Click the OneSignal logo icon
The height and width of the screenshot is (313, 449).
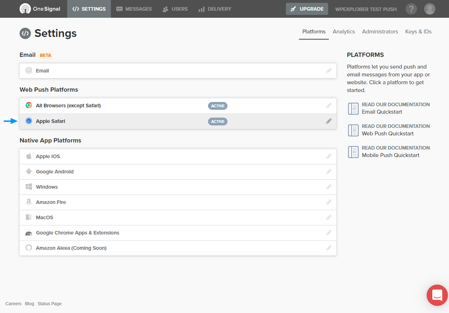tap(25, 9)
